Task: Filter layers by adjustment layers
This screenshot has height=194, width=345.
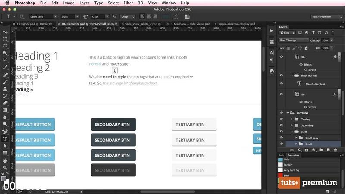Action: [x=307, y=33]
